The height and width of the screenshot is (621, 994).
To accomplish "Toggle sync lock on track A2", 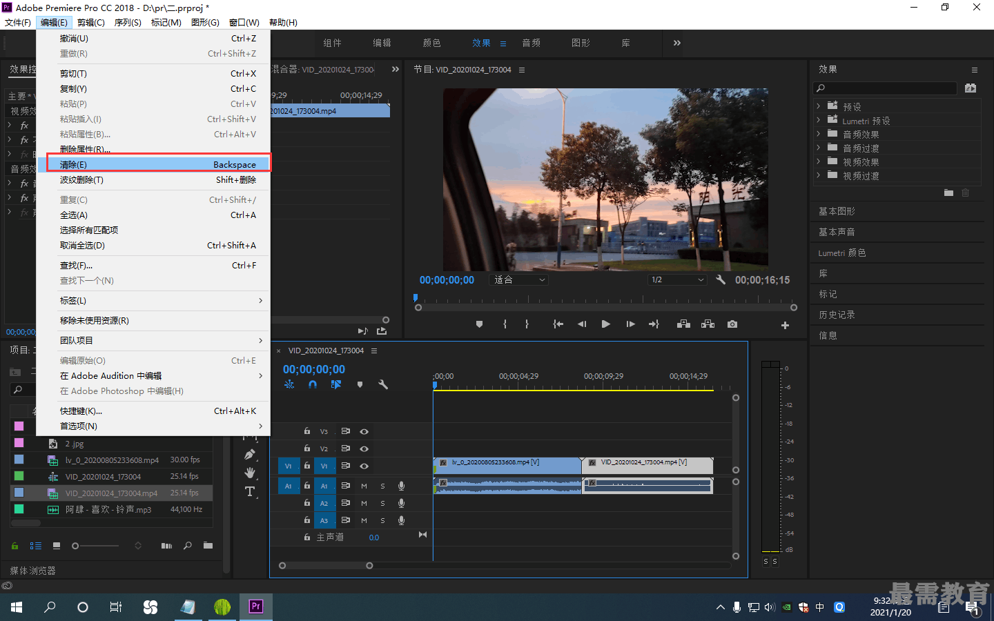I will [346, 503].
